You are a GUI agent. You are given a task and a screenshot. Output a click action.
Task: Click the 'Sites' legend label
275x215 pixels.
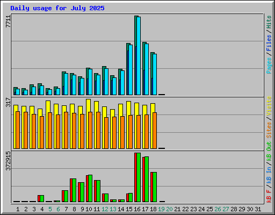pyautogui.click(x=269, y=130)
